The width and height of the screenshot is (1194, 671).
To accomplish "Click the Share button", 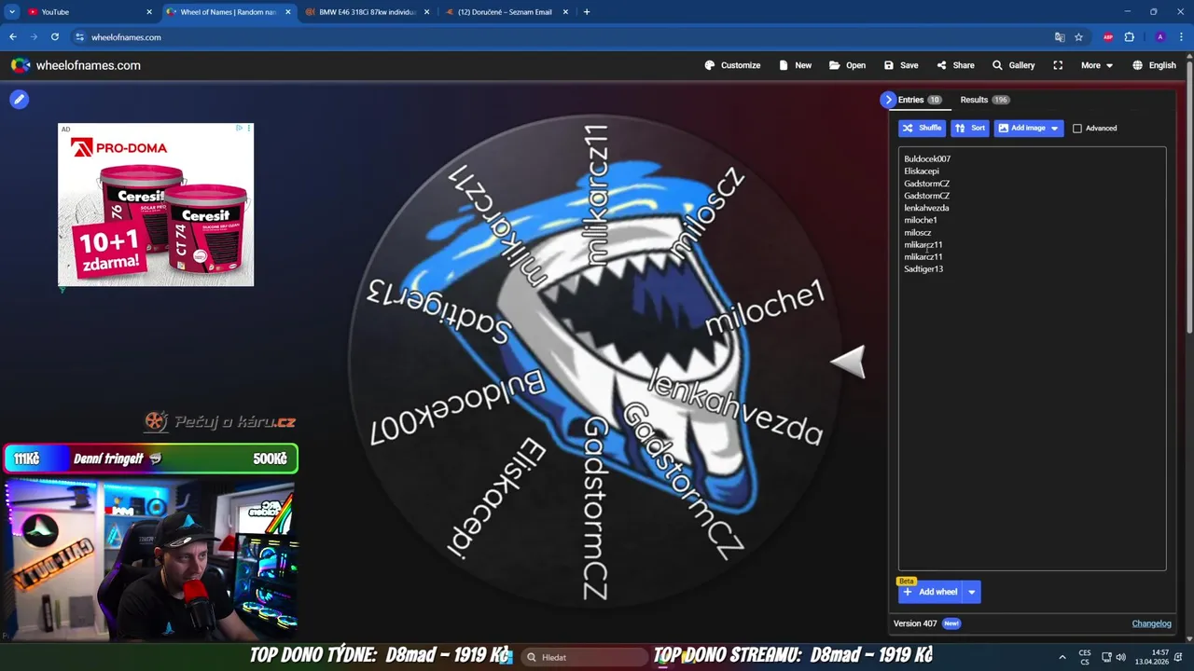I will (x=956, y=65).
